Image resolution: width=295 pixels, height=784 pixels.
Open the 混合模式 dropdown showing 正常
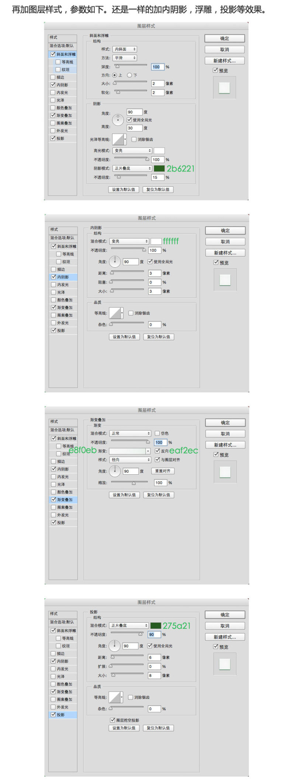[x=130, y=433]
